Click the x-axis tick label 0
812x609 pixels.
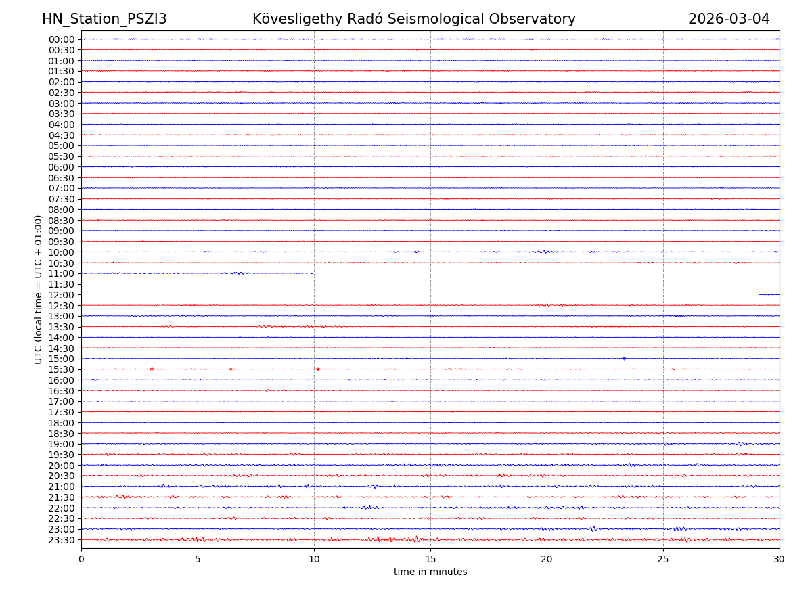(81, 560)
